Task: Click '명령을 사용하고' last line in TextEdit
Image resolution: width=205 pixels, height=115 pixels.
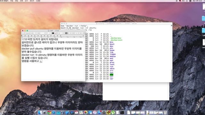Action: (30, 61)
